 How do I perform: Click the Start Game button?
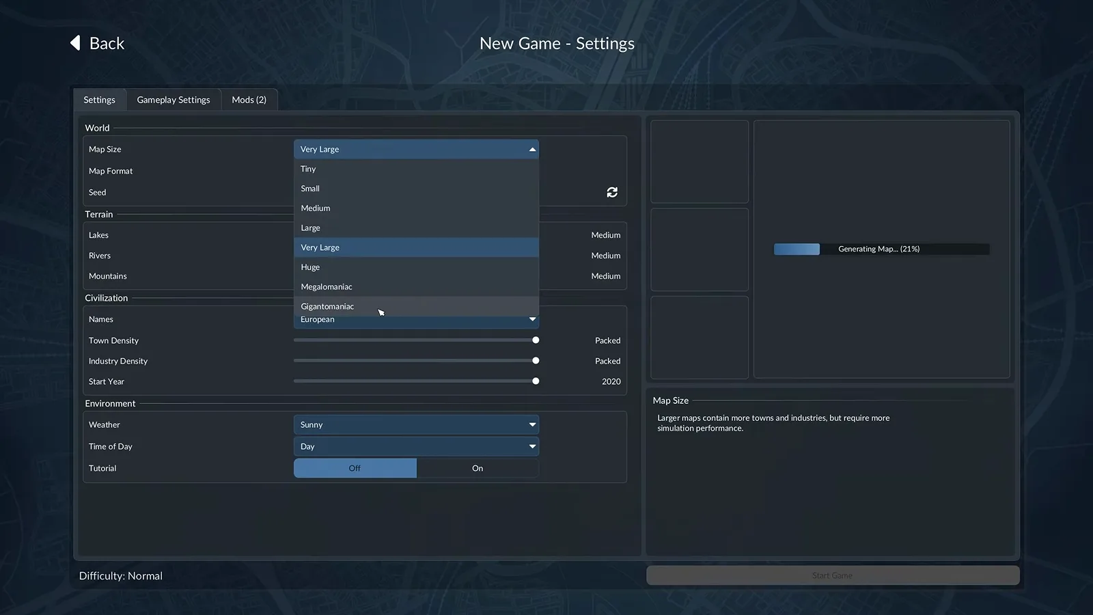(833, 575)
